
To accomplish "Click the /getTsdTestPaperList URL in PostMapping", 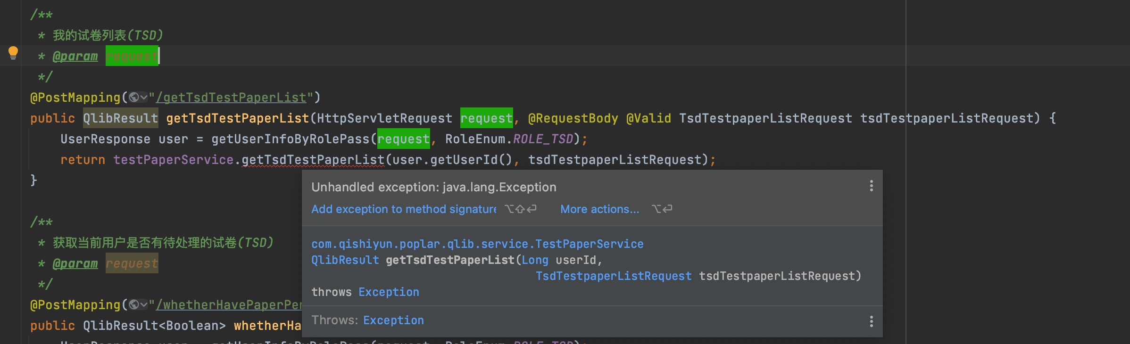I will (231, 98).
